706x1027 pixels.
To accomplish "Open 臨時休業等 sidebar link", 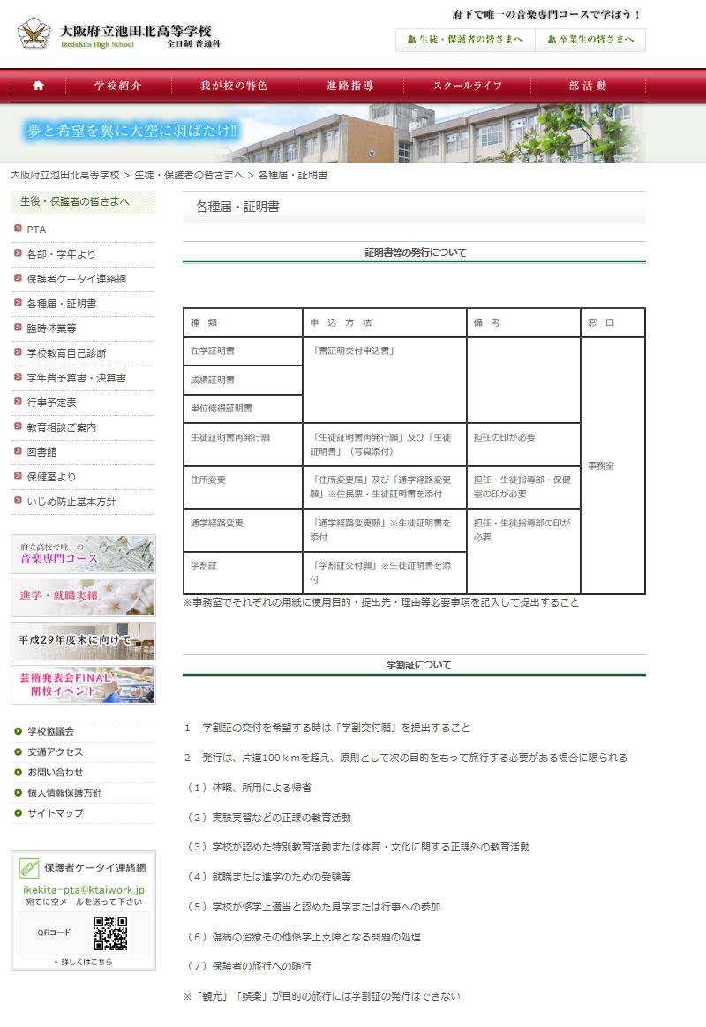I will click(x=51, y=328).
